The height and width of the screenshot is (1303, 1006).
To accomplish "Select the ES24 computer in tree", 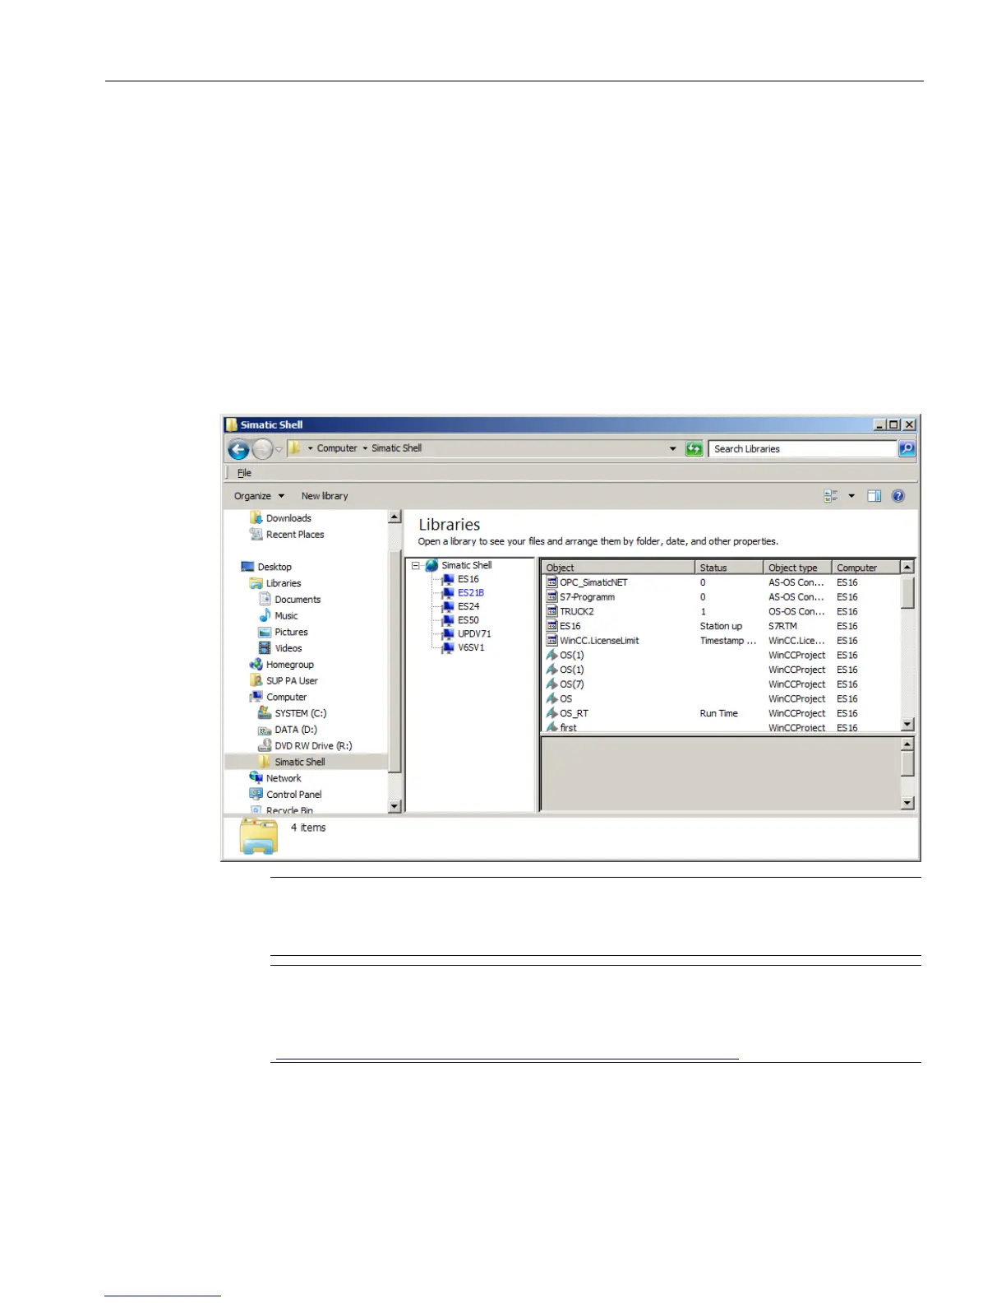I will 468,606.
